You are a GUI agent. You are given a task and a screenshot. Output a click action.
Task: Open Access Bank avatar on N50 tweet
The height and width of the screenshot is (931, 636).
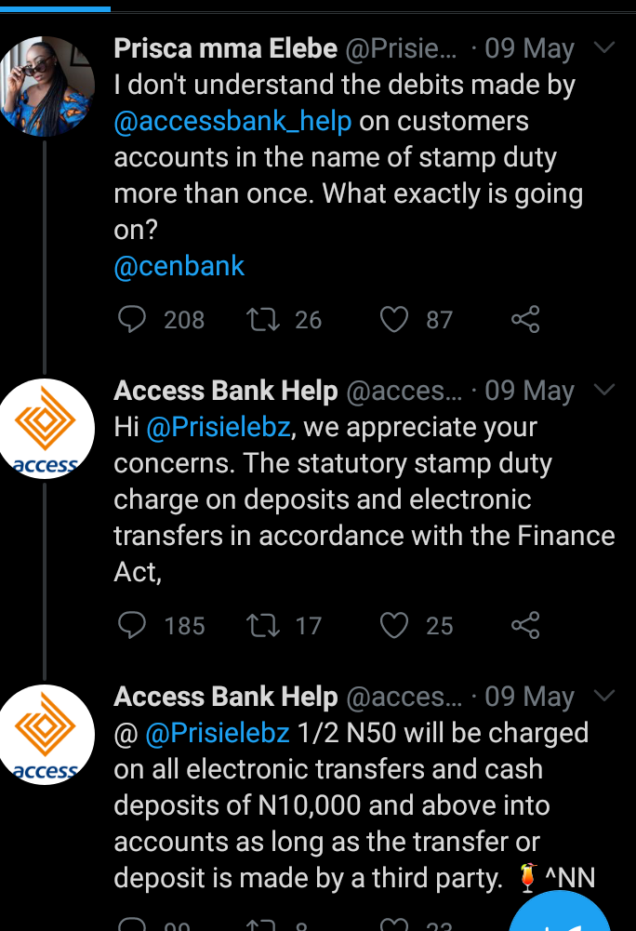(46, 734)
